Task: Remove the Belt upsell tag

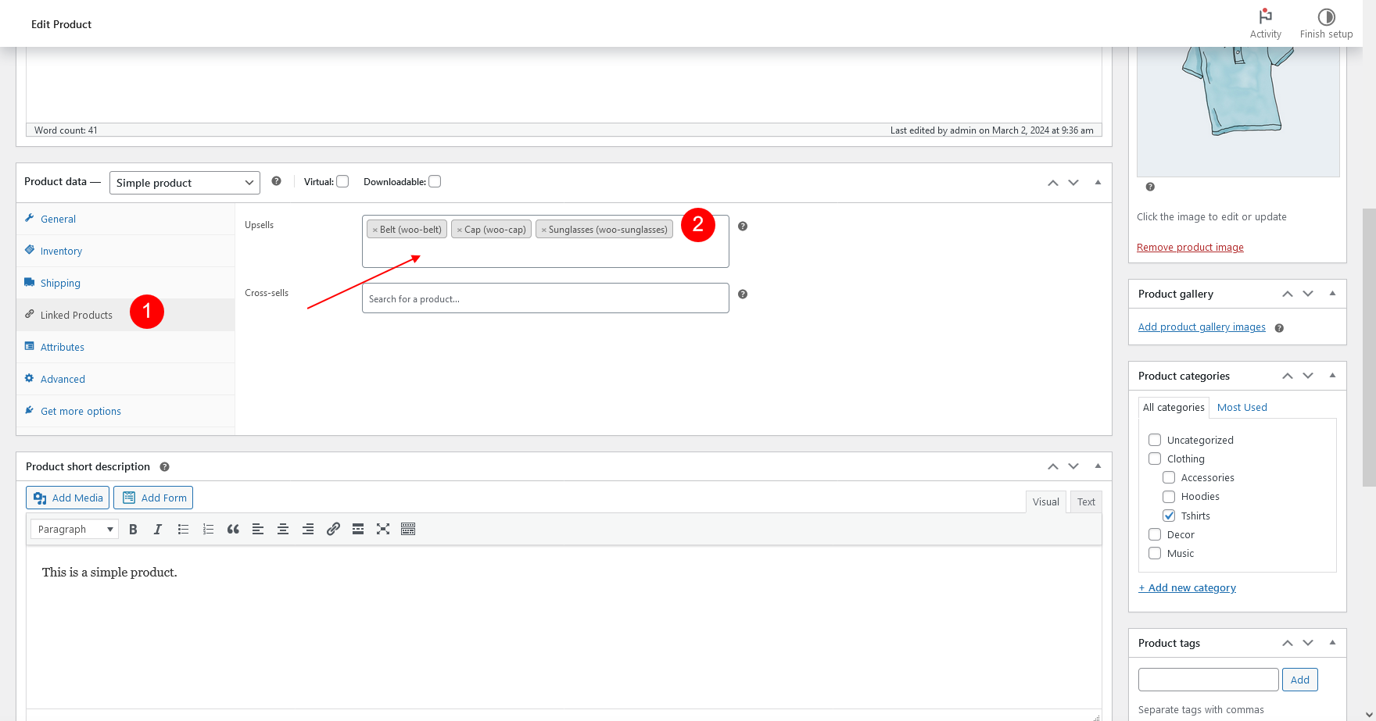Action: [375, 230]
